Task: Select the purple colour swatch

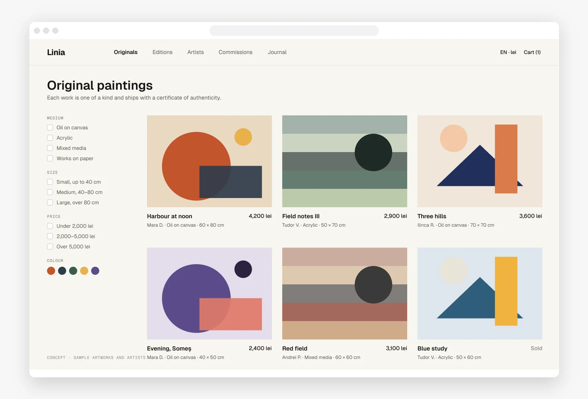Action: coord(95,271)
